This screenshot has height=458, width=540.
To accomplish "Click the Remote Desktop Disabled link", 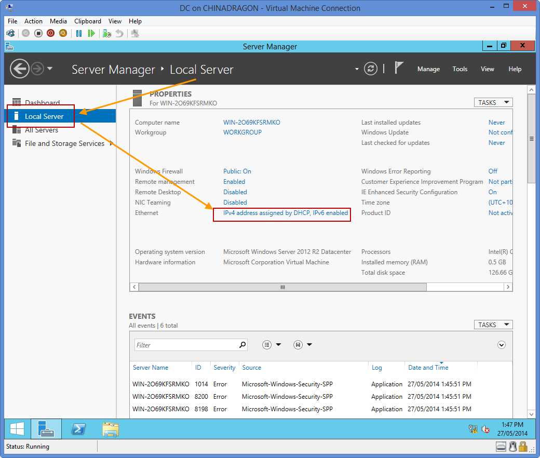I will pyautogui.click(x=235, y=192).
